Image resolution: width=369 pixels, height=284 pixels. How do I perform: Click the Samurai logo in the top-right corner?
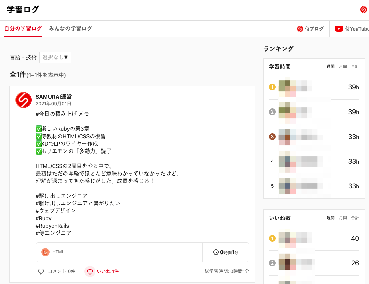(363, 10)
